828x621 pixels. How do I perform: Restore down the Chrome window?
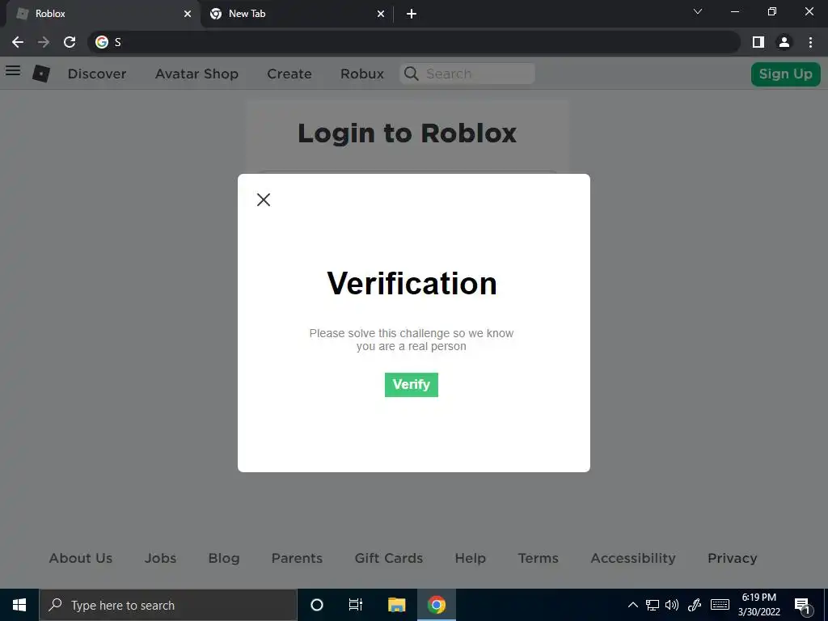click(772, 11)
